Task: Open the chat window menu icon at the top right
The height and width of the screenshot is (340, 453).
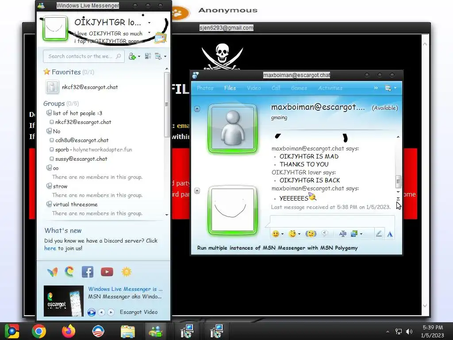Action: click(x=388, y=88)
